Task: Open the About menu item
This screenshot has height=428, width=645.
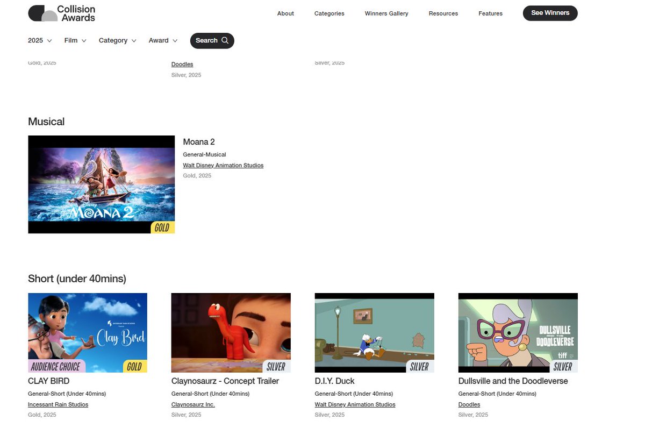Action: coord(285,13)
